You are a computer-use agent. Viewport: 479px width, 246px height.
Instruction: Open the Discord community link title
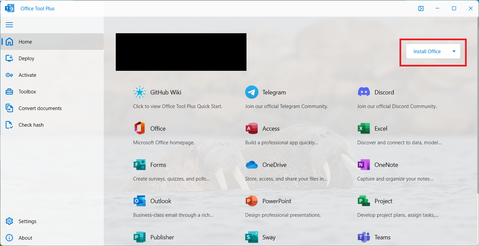[384, 92]
